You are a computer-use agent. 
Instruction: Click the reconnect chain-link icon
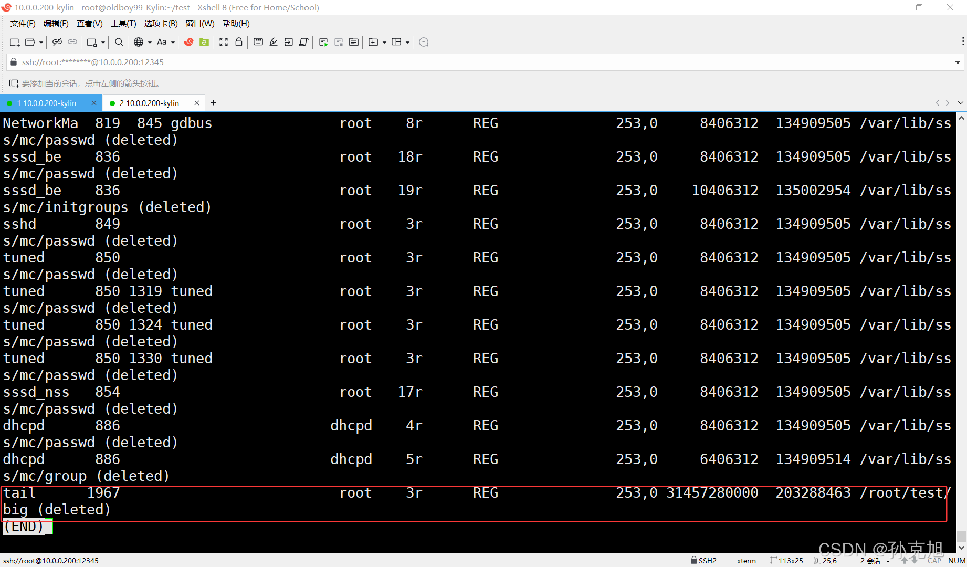(72, 42)
